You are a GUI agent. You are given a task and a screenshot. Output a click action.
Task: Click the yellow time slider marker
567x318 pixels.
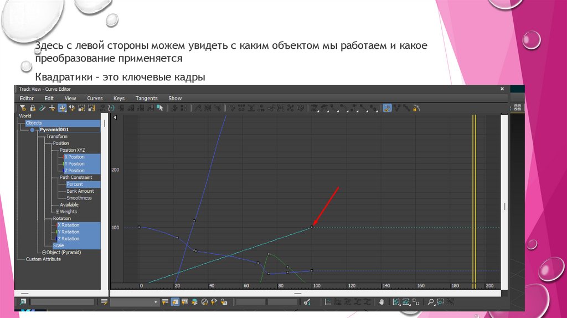pos(474,201)
